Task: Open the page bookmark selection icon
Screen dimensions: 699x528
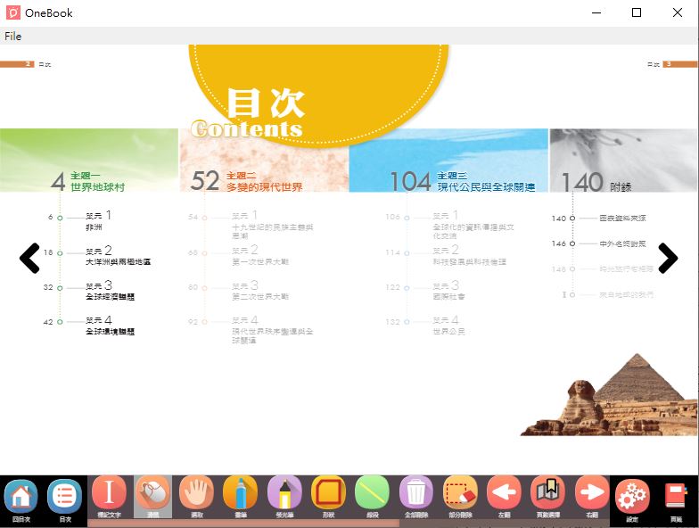Action: click(x=547, y=493)
